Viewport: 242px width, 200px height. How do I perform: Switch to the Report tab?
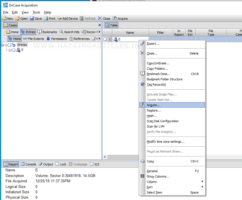click(x=11, y=164)
